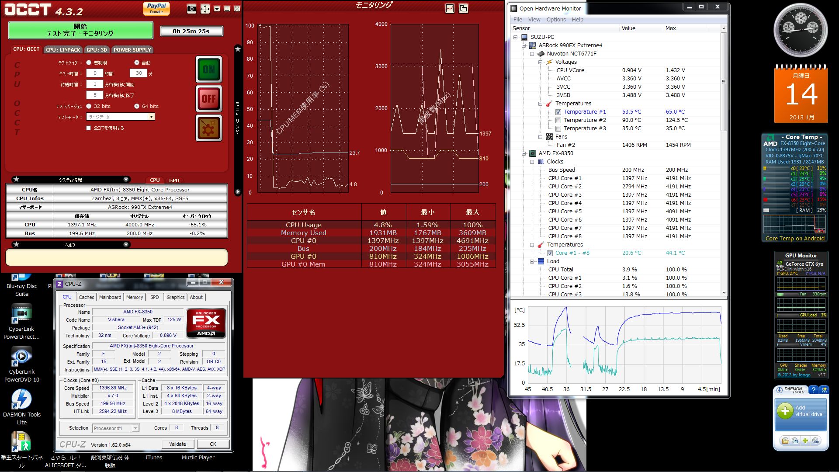Uncheck Core #1 - #8 temperature checkbox
This screenshot has height=472, width=839.
(550, 253)
